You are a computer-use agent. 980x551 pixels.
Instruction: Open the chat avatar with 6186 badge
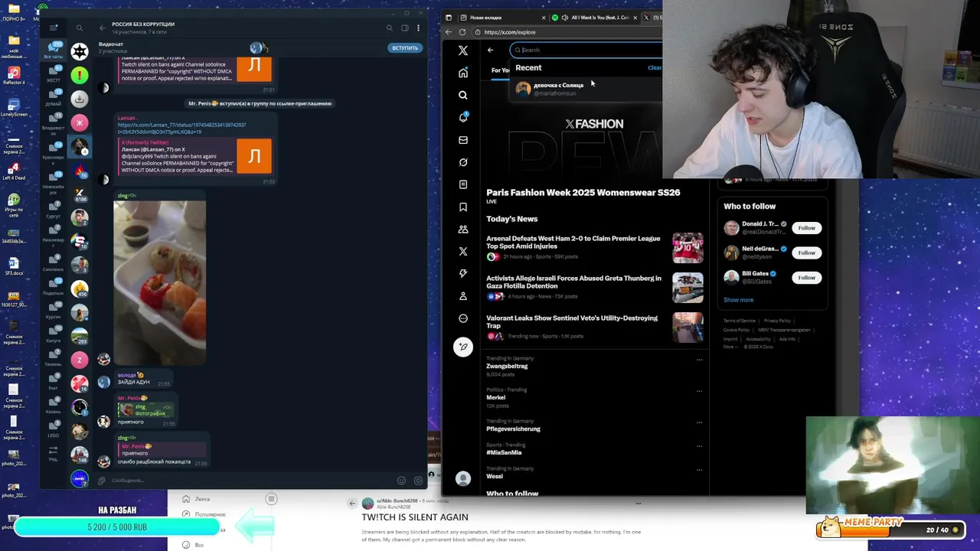click(x=80, y=194)
